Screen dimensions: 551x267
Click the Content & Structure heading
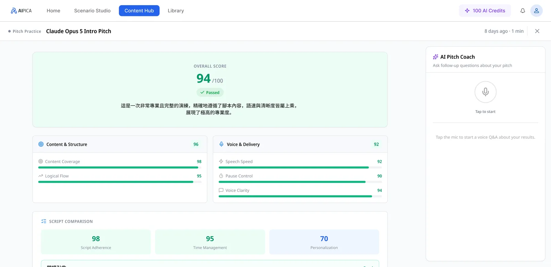pos(67,144)
